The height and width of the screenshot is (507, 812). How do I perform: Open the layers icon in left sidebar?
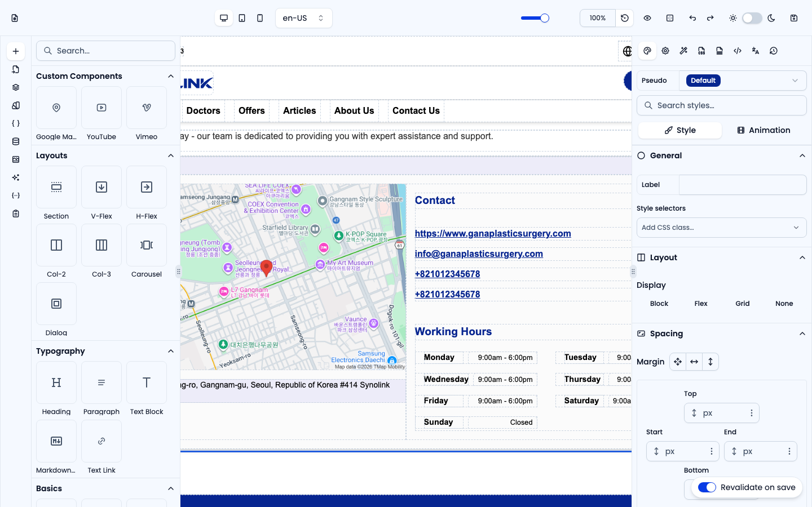(16, 87)
